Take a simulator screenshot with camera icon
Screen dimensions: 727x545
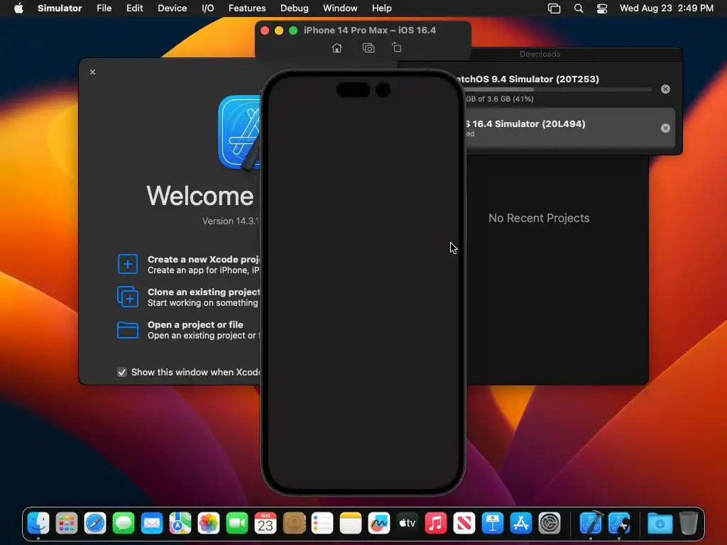click(368, 48)
